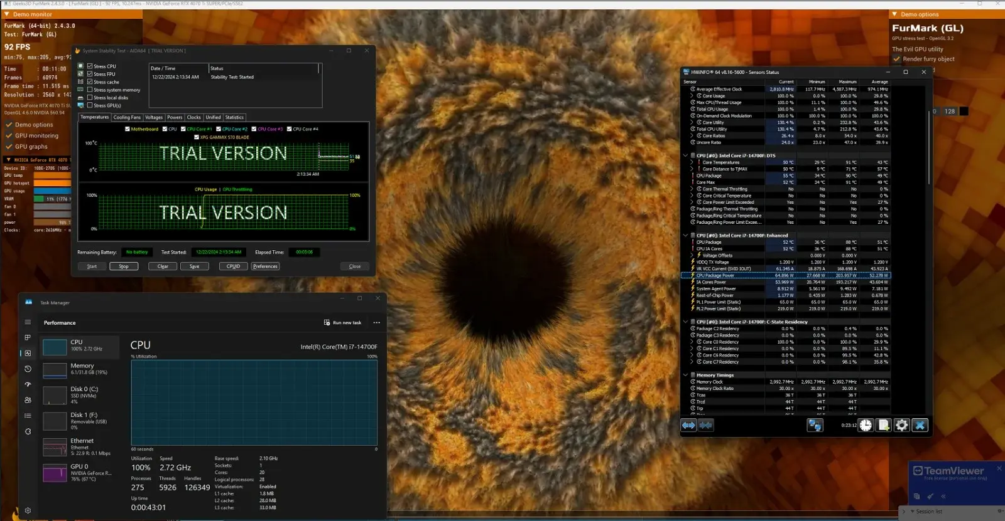The width and height of the screenshot is (1005, 521).
Task: Open Task Manager hamburger navigation menu
Action: 28,322
